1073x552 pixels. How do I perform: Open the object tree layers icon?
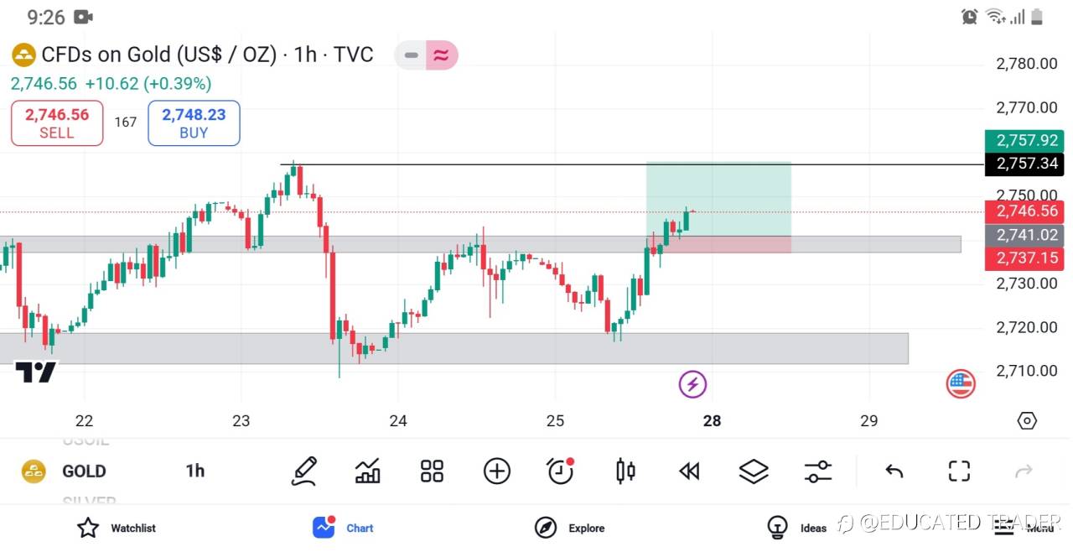click(x=754, y=471)
